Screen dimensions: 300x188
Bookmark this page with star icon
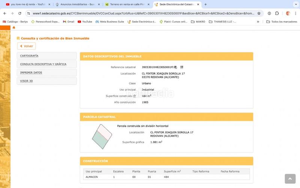(259, 13)
